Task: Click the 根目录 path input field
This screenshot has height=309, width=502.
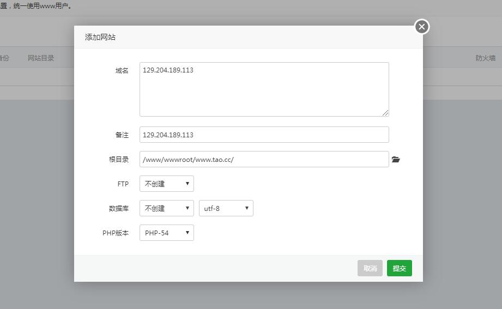Action: (264, 159)
